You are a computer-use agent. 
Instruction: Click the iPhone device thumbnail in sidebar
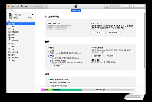tap(10, 16)
